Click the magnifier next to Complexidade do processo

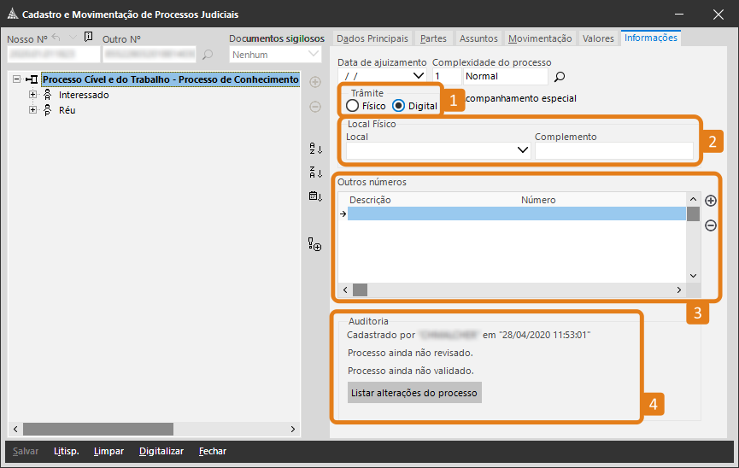[560, 77]
